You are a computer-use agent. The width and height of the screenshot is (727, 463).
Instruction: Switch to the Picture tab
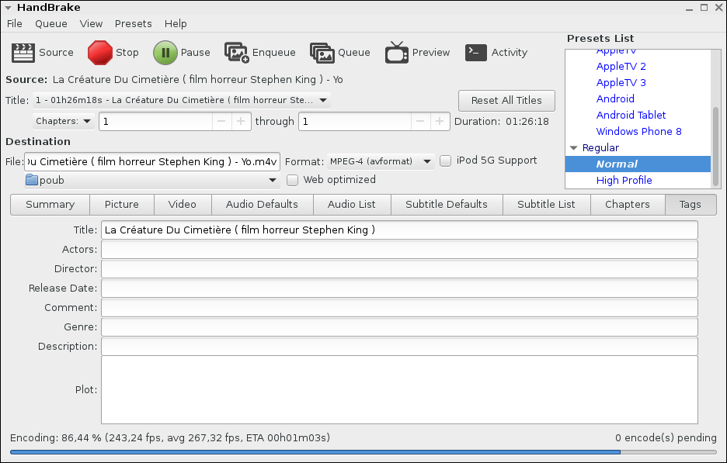[121, 205]
